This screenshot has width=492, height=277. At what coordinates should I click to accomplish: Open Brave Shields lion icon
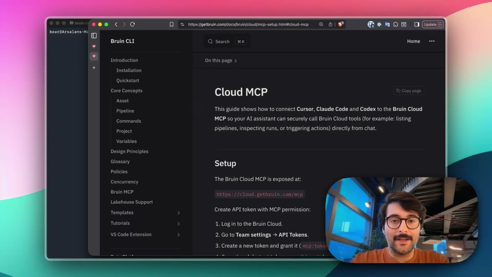click(x=341, y=24)
